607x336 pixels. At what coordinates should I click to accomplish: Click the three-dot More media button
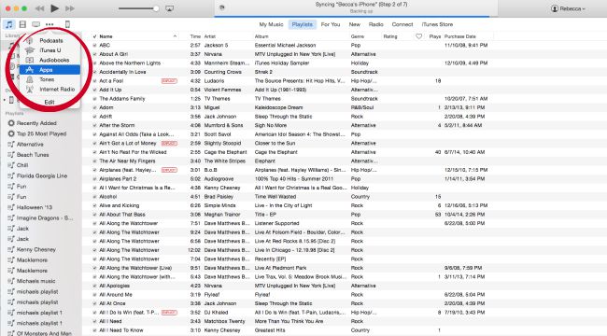click(49, 24)
